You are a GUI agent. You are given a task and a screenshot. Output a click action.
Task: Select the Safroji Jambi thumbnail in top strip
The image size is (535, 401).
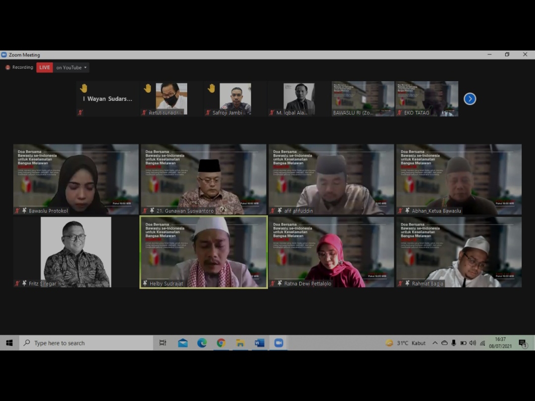235,99
